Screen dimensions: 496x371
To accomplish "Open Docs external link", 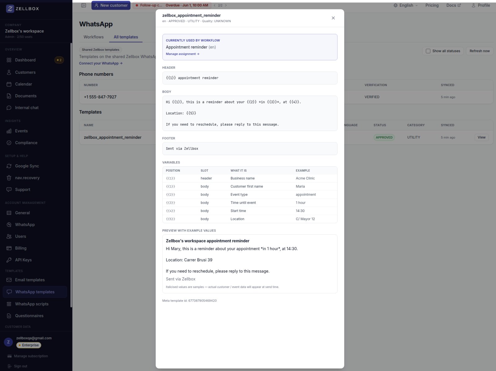I will (454, 5).
